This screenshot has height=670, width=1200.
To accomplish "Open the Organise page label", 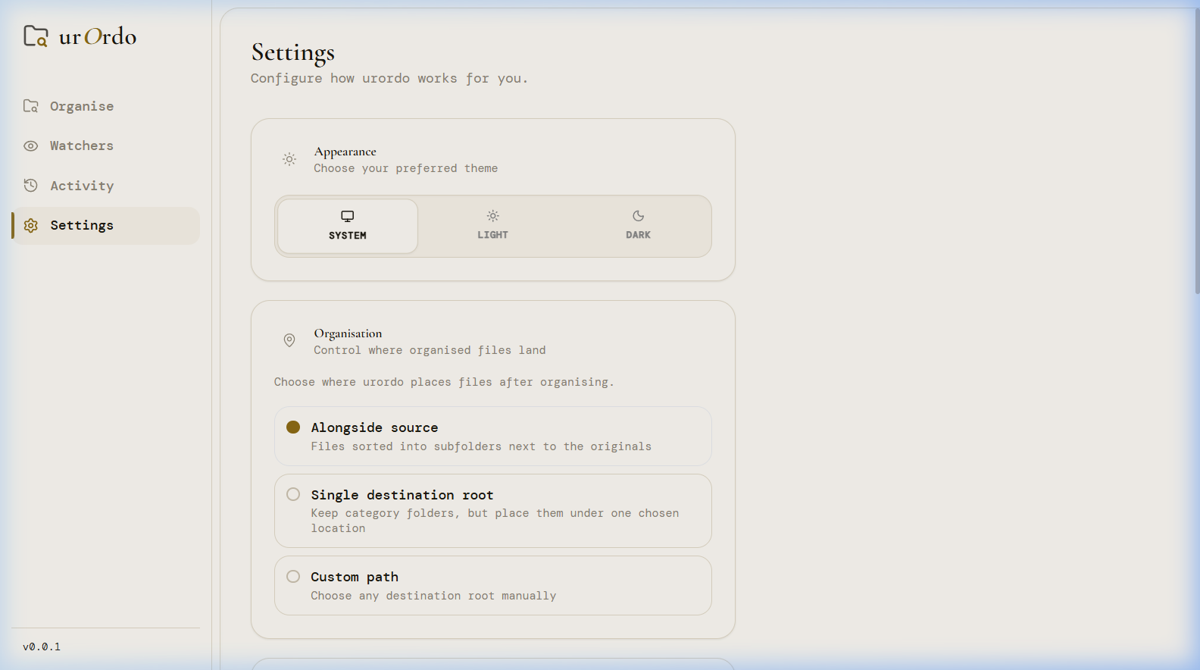I will (82, 106).
